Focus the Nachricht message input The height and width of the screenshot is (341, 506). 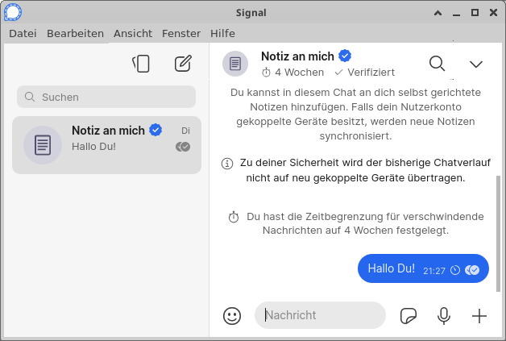pos(320,315)
